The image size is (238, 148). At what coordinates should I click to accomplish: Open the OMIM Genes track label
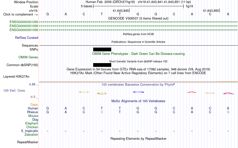click(x=28, y=57)
